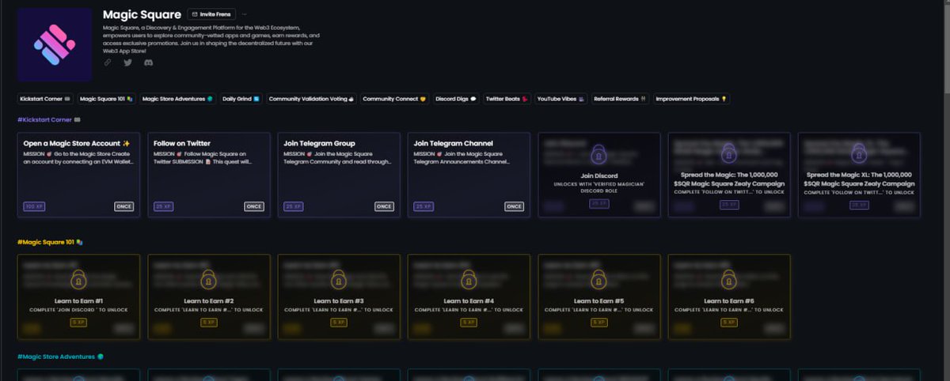Click the Learn to Earn #4 title
950x381 pixels.
[x=469, y=301]
